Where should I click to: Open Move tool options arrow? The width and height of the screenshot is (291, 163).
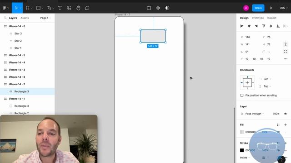(x=20, y=8)
